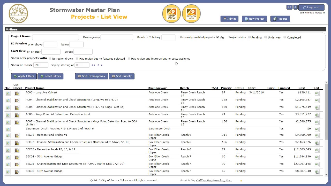Click Apply Filters

click(x=24, y=76)
